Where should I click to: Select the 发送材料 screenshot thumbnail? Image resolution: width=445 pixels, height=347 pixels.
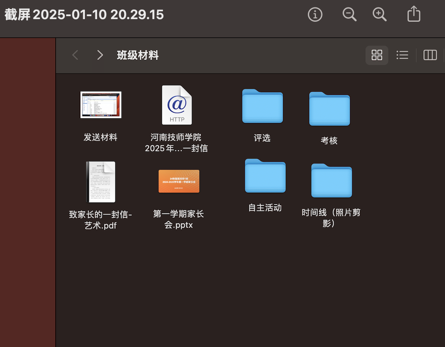101,105
